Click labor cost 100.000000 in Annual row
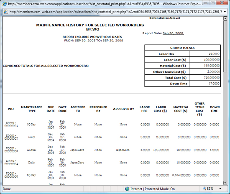 point(161,150)
